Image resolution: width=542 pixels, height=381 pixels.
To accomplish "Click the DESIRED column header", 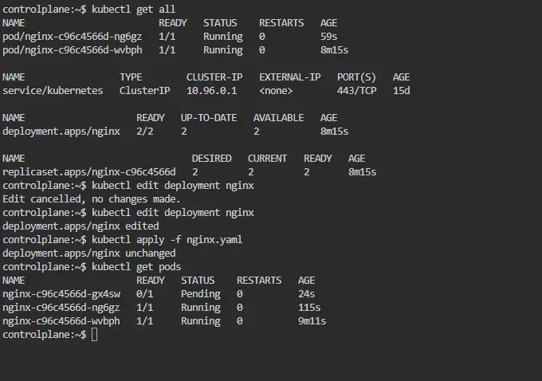I will [211, 159].
